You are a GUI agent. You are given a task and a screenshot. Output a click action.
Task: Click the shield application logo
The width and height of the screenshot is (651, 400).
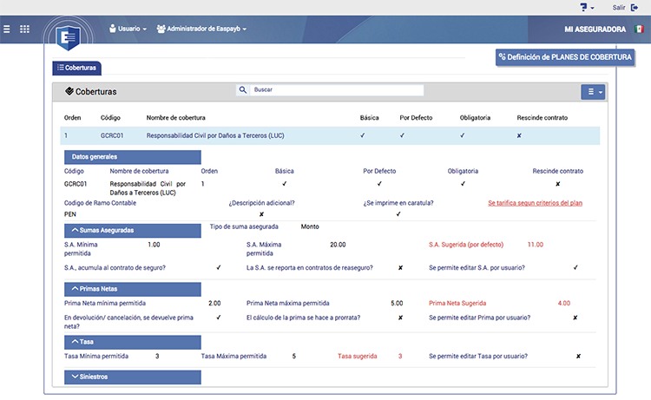tap(68, 37)
